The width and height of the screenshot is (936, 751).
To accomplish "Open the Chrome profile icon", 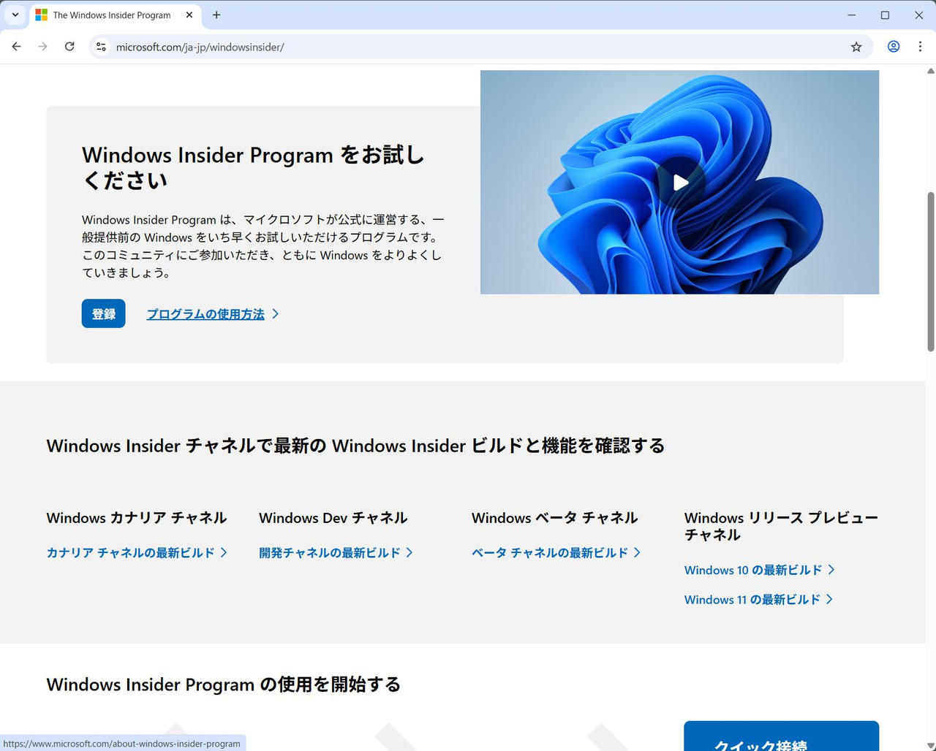I will pos(894,47).
